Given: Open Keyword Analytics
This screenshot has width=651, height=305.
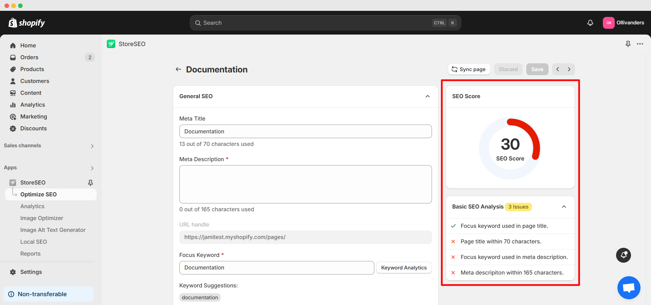Looking at the screenshot, I should 403,267.
